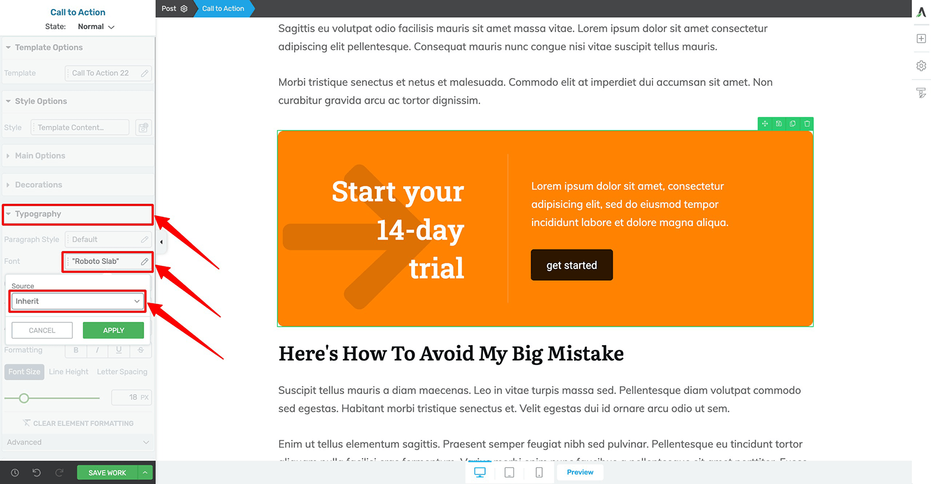Select the Line Height tab
This screenshot has height=484, width=931.
pyautogui.click(x=69, y=371)
